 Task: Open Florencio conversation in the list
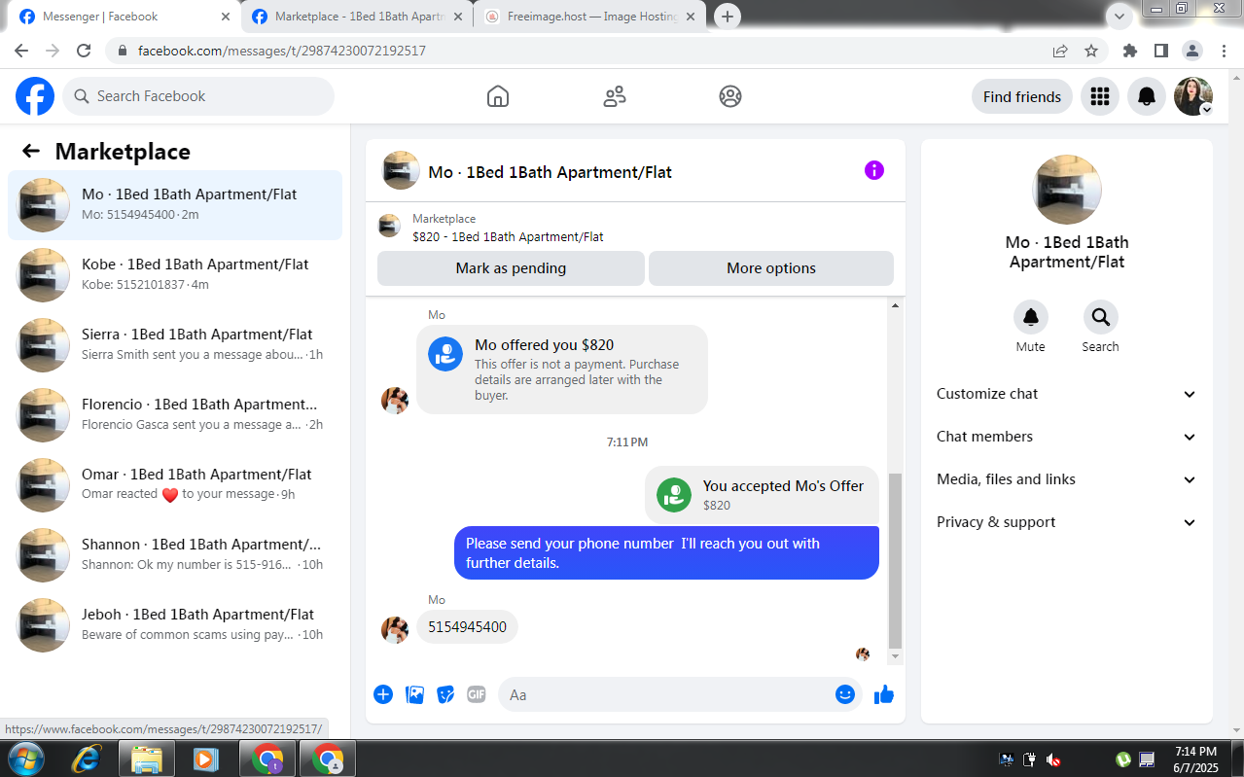(175, 415)
